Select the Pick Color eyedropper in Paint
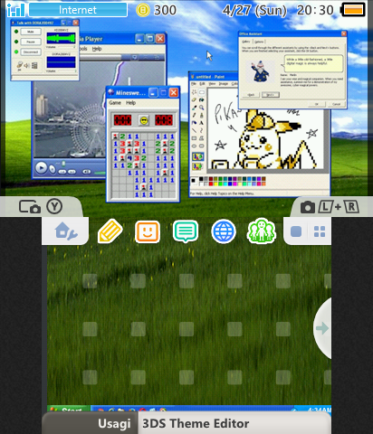 [x=194, y=108]
